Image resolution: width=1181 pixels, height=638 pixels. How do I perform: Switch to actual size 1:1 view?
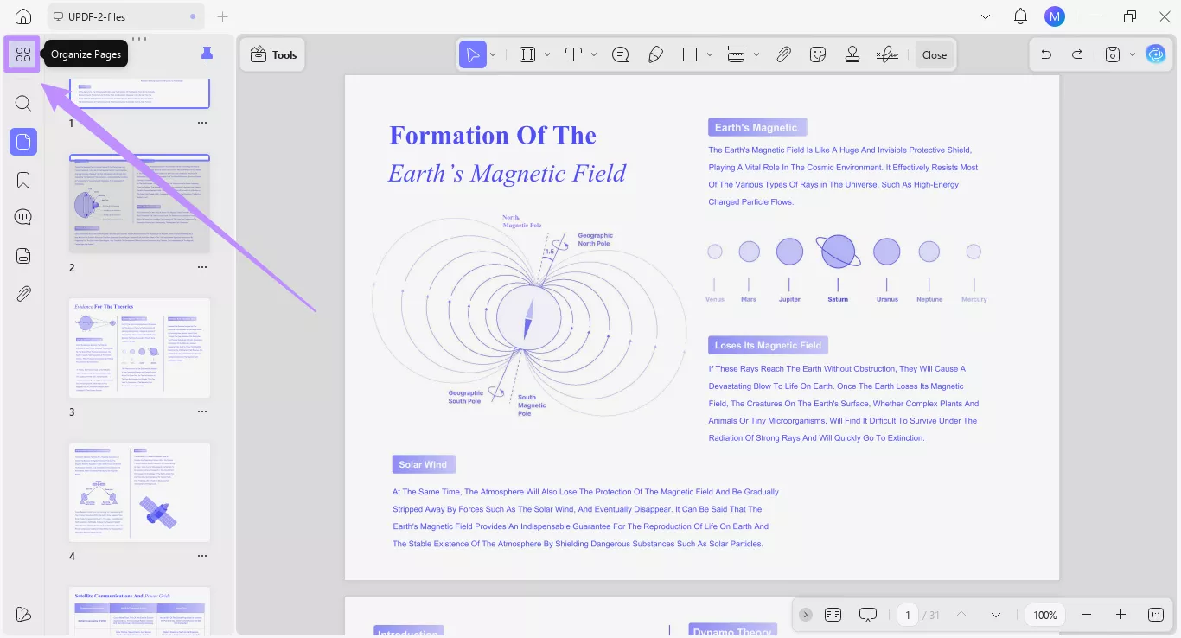coord(1155,614)
